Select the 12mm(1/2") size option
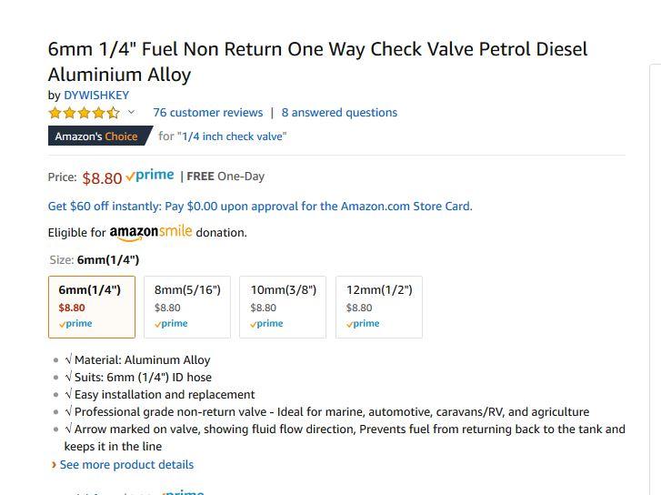Screen dimensions: 661x495 [x=379, y=307]
